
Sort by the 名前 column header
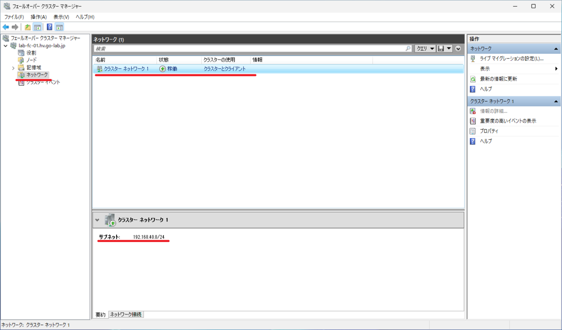click(125, 60)
